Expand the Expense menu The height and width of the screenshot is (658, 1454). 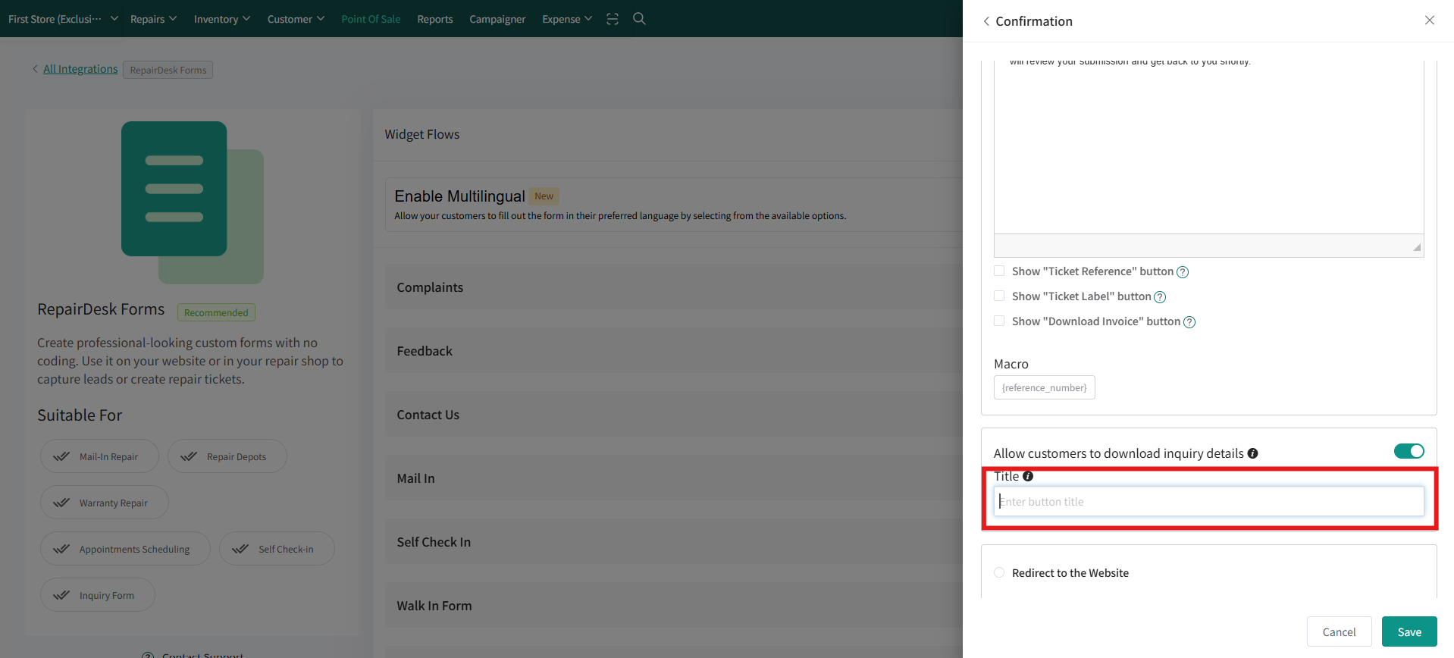pyautogui.click(x=567, y=19)
